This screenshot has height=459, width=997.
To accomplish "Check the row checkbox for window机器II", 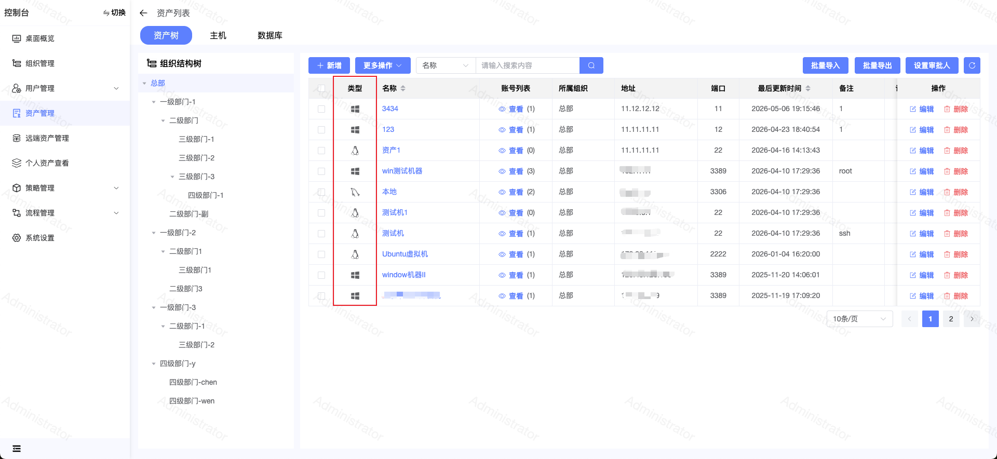I will (321, 275).
